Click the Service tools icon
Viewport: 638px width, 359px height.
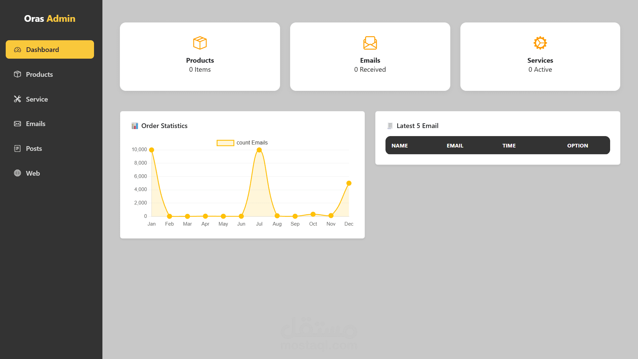pyautogui.click(x=17, y=99)
